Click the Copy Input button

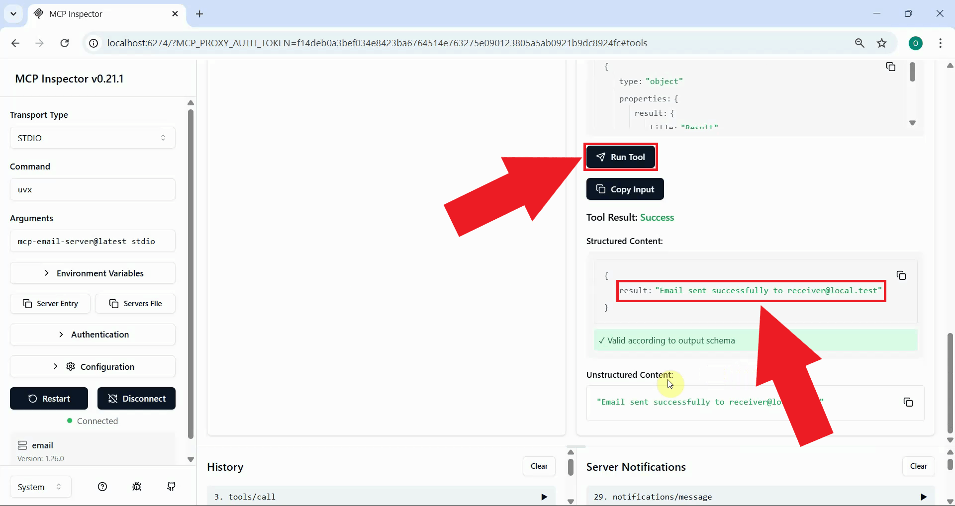pyautogui.click(x=625, y=189)
